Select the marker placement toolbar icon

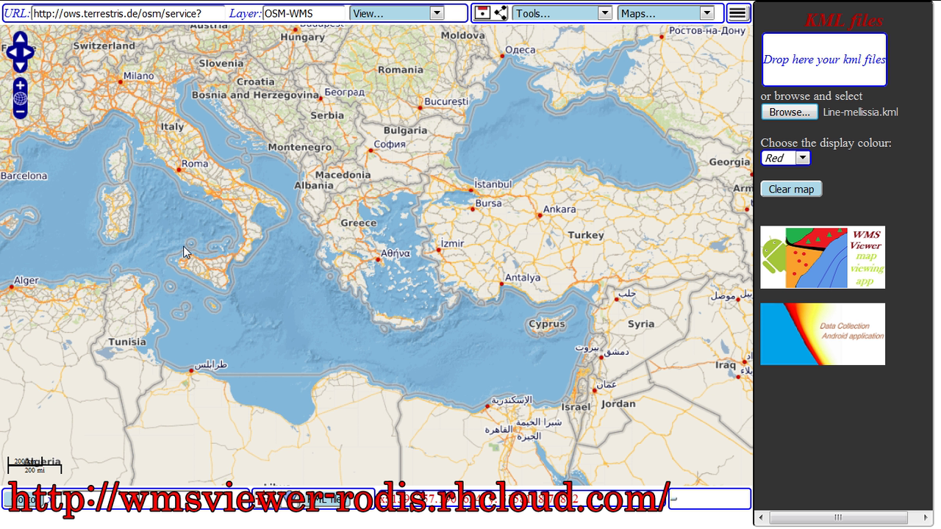pos(482,12)
